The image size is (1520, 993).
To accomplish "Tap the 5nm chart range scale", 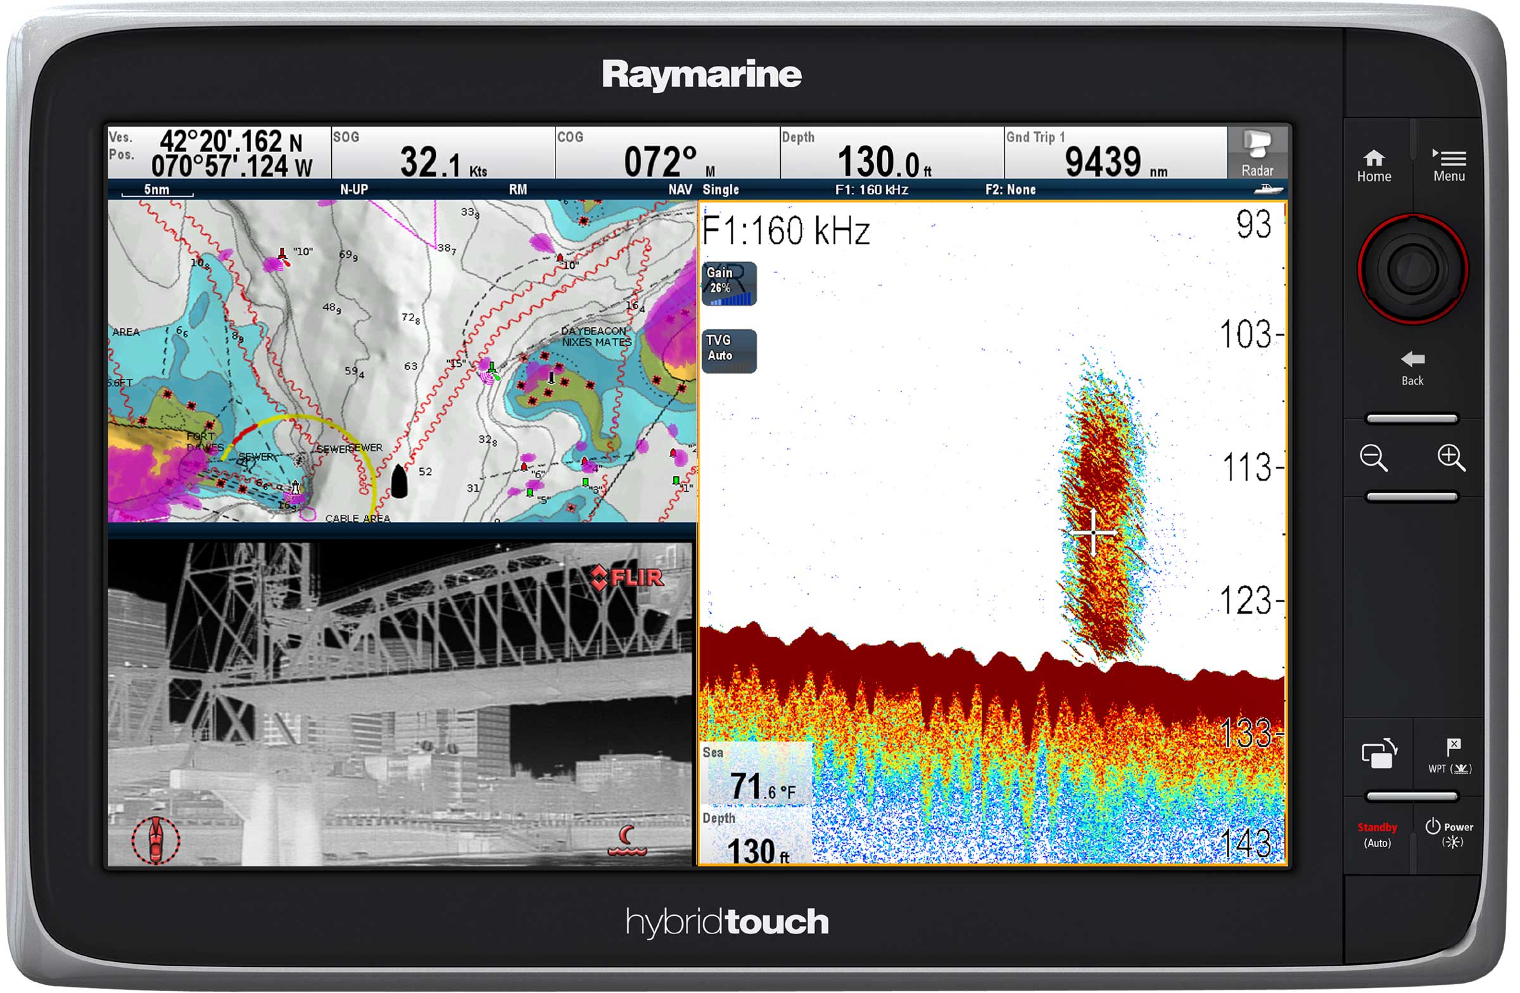I will click(x=157, y=189).
